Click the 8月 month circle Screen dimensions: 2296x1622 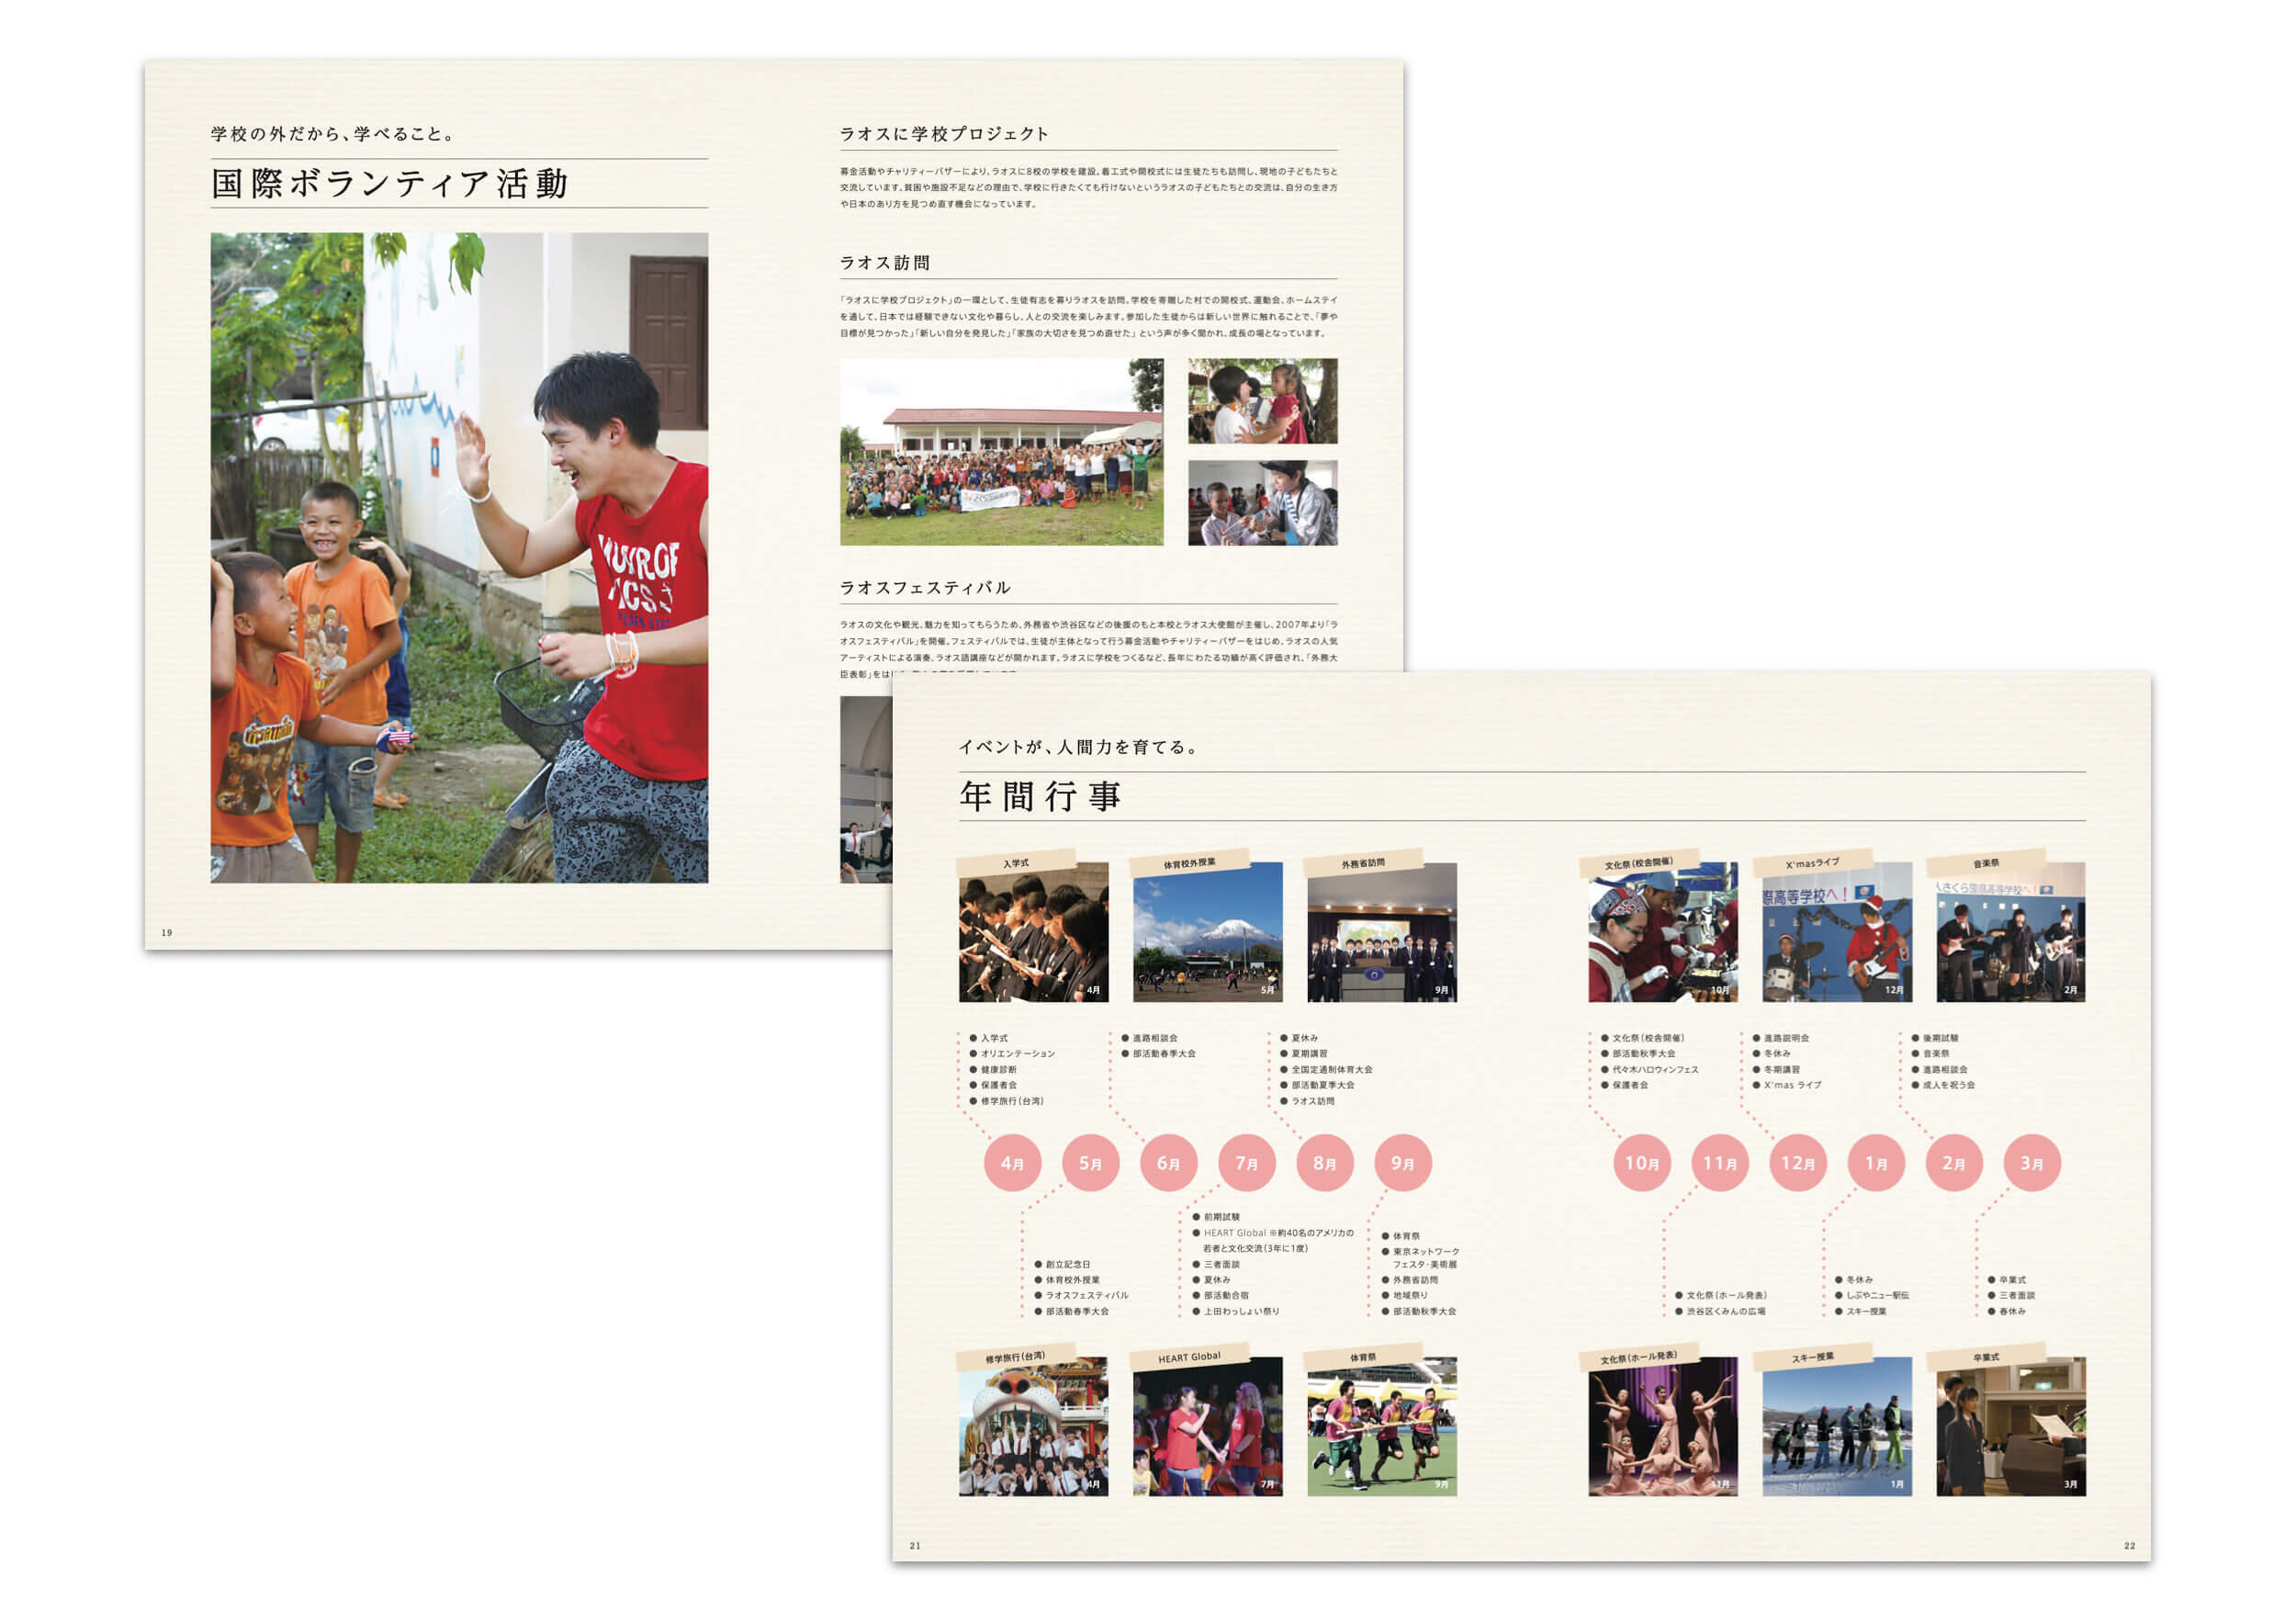[x=1325, y=1163]
